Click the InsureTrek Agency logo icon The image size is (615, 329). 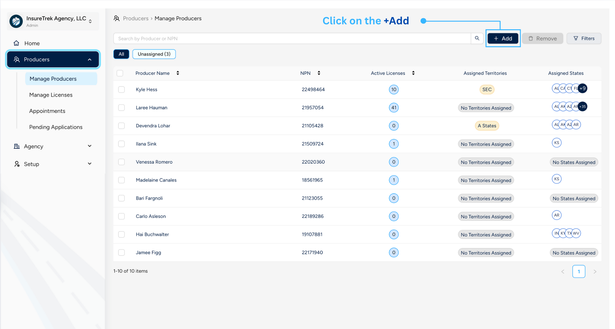coord(16,21)
